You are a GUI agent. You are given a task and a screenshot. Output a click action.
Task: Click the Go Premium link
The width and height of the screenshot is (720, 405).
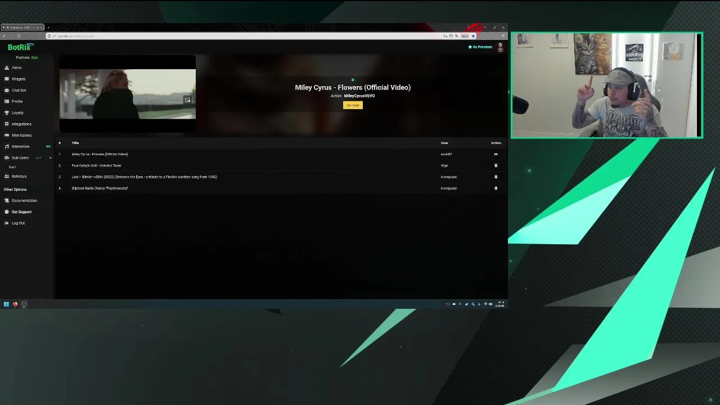pyautogui.click(x=480, y=47)
